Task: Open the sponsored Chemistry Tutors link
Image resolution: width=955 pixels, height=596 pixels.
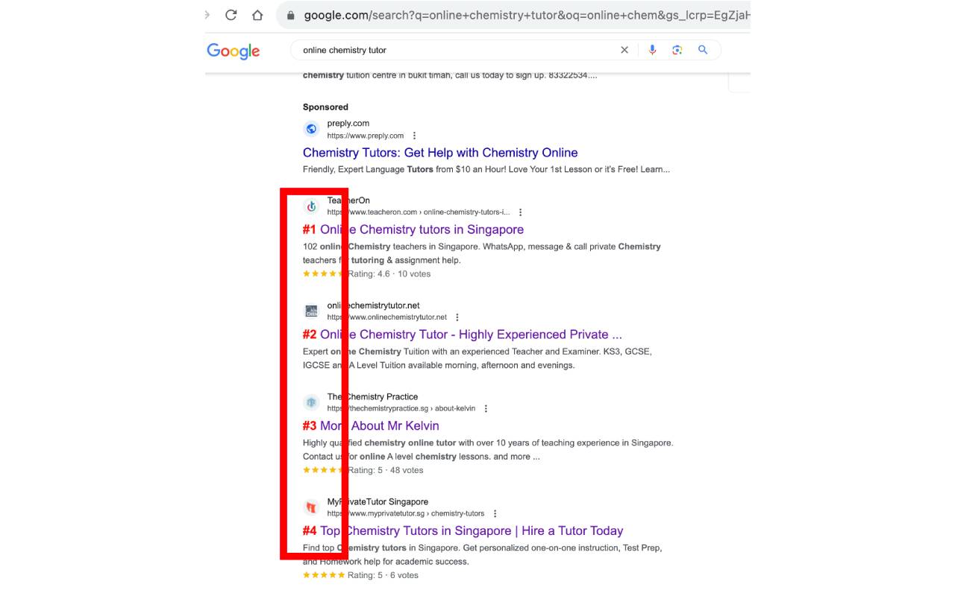Action: (x=440, y=152)
